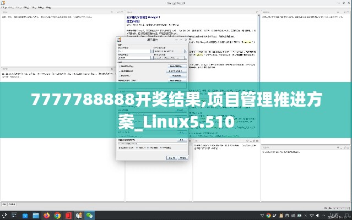Click the Editor pane vertical scrollbar
The width and height of the screenshot is (352, 220).
coord(258,76)
